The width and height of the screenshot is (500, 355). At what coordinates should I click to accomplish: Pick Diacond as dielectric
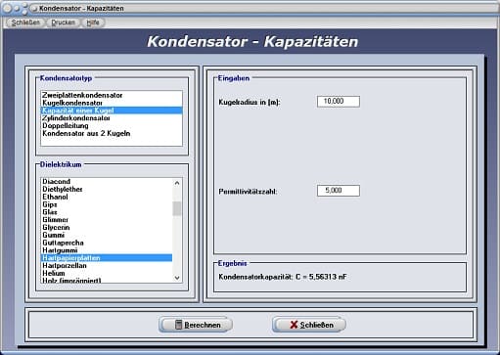coord(107,182)
